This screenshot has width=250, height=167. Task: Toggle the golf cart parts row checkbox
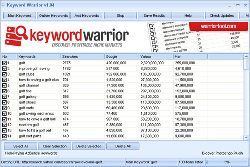pyautogui.click(x=5, y=136)
